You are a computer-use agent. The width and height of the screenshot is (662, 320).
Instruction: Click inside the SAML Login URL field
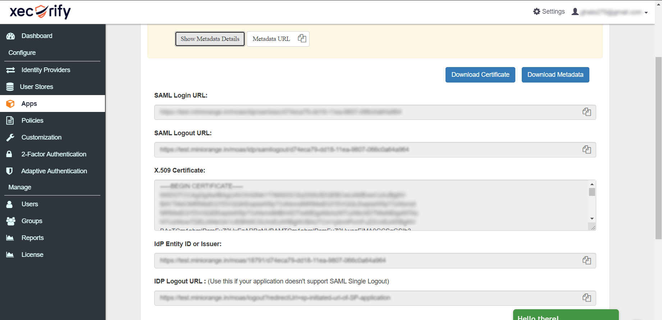pyautogui.click(x=375, y=112)
